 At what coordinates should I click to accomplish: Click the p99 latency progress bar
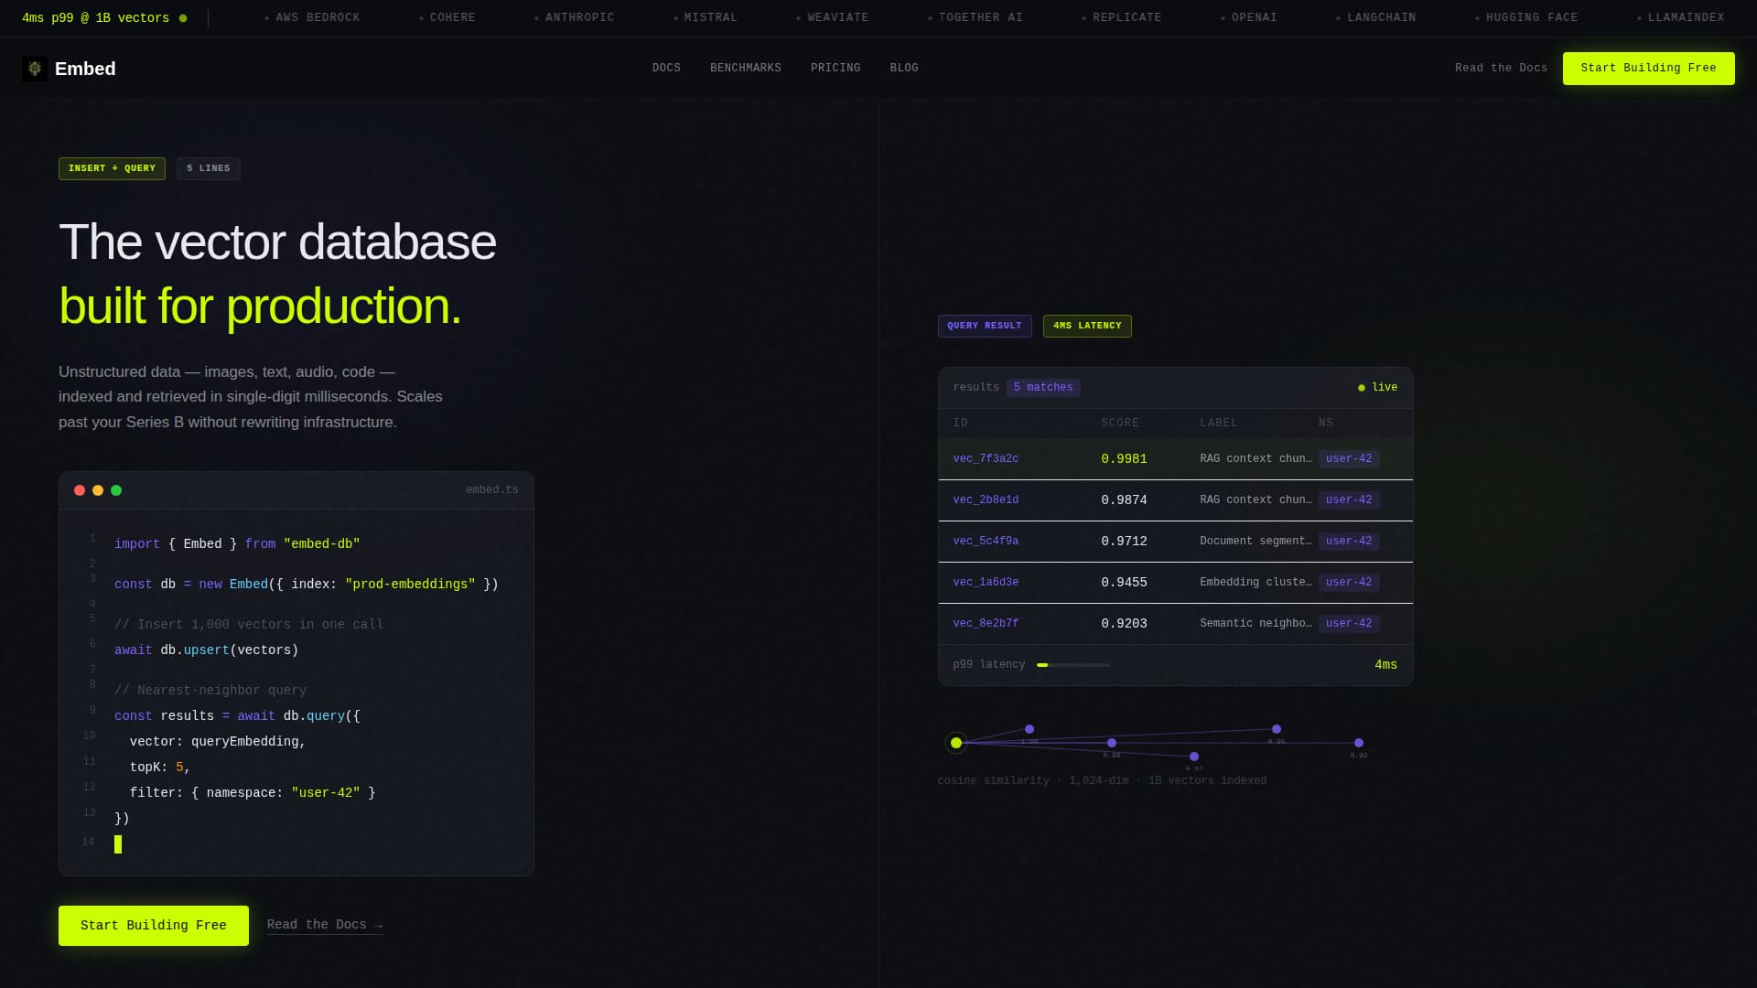pyautogui.click(x=1073, y=665)
